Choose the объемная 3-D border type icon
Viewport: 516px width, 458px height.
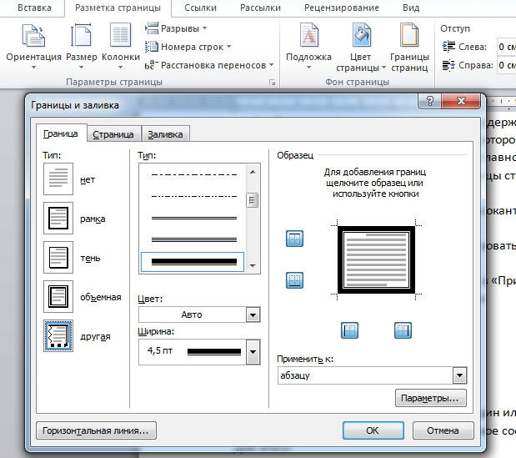(58, 296)
